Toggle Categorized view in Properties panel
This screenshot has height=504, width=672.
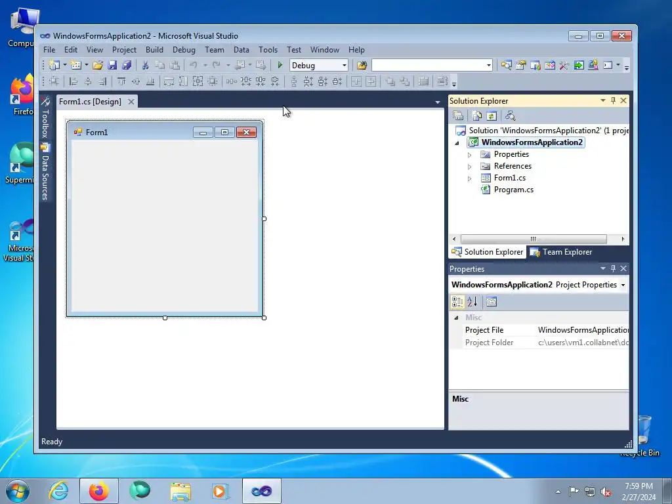pyautogui.click(x=457, y=302)
